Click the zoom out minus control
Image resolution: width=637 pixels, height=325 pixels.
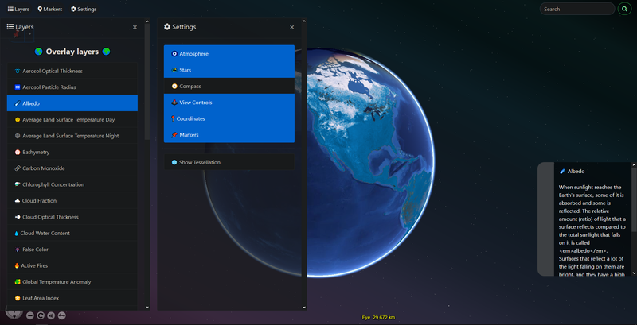pos(29,315)
